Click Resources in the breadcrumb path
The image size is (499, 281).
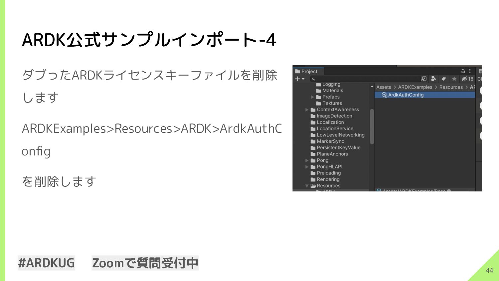click(451, 87)
